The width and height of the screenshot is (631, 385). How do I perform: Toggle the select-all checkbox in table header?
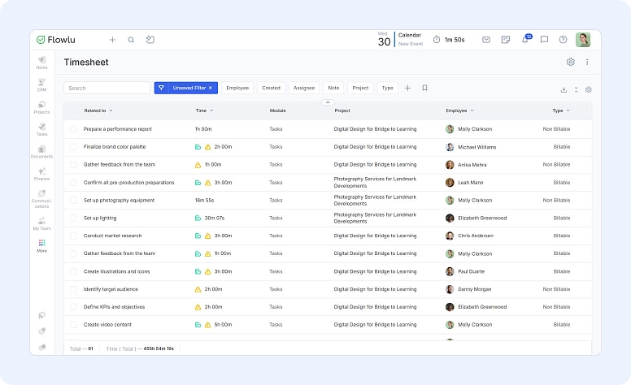(x=73, y=110)
